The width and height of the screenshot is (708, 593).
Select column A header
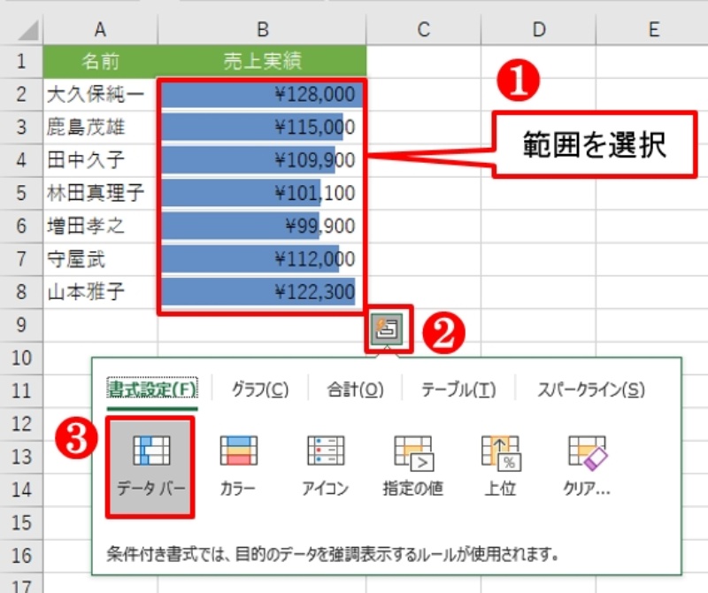click(100, 30)
